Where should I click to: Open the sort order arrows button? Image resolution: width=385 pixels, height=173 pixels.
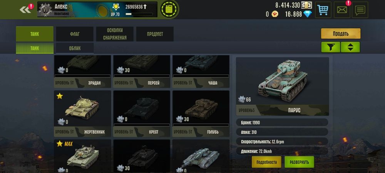click(x=350, y=47)
